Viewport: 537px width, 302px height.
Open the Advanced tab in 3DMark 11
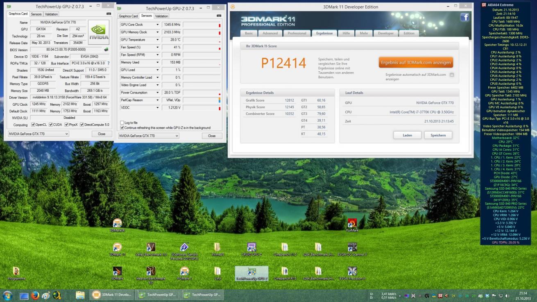click(x=270, y=33)
